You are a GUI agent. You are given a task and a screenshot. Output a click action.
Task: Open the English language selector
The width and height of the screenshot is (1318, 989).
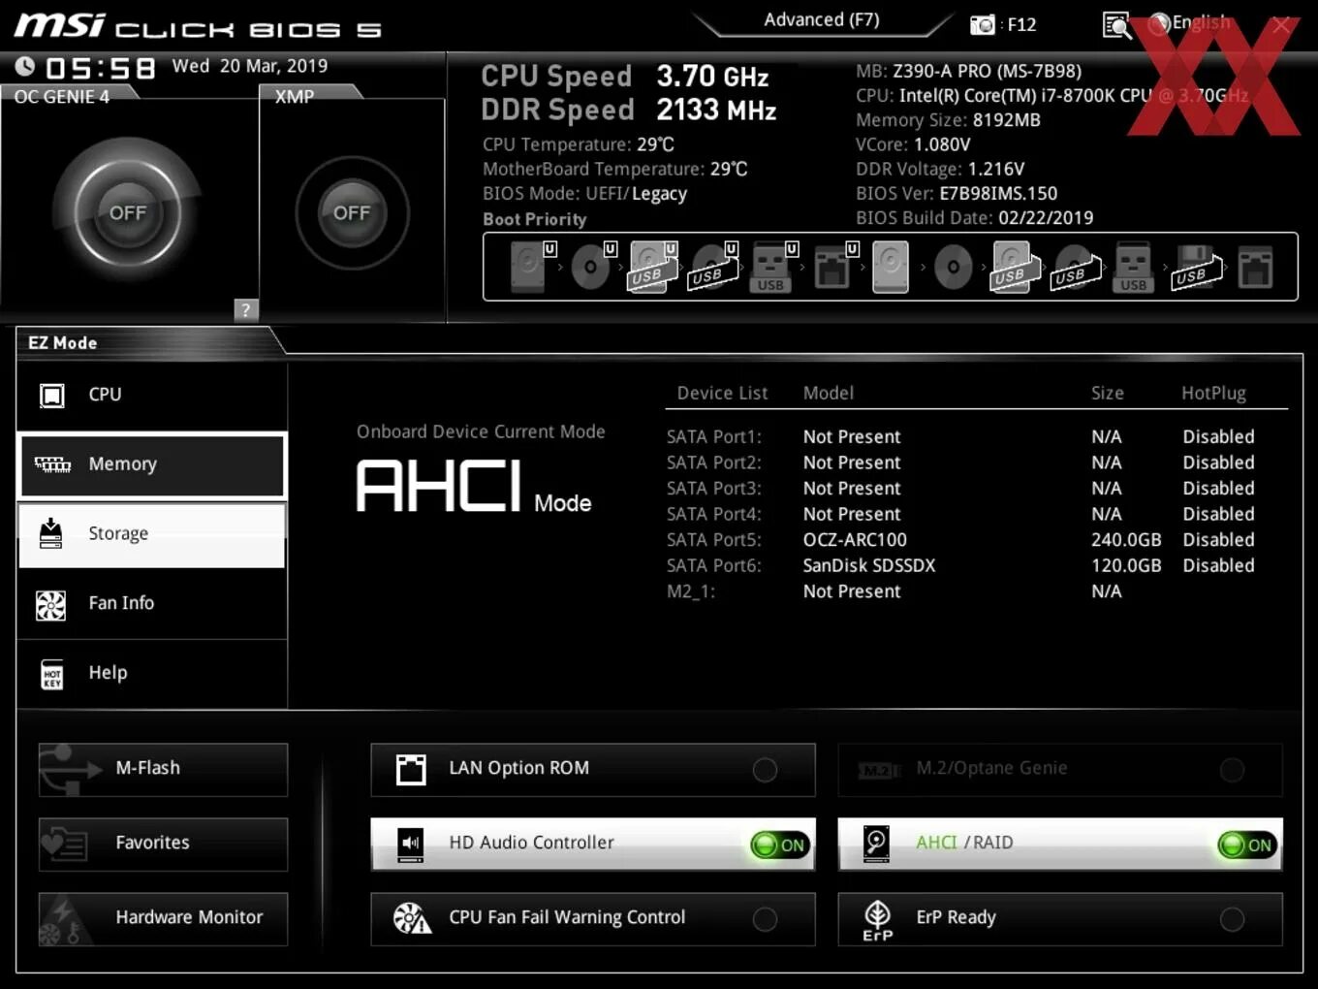pyautogui.click(x=1190, y=23)
